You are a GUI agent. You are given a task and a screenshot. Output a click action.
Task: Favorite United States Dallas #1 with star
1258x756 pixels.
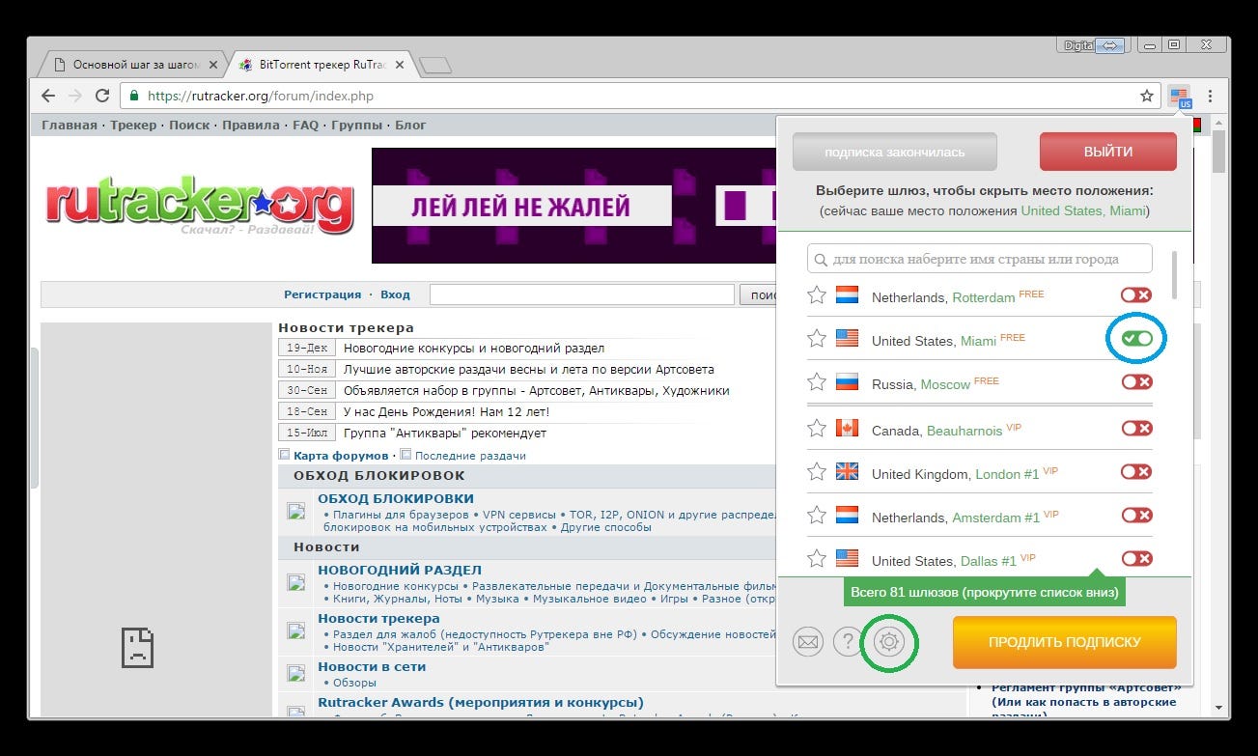(x=817, y=558)
